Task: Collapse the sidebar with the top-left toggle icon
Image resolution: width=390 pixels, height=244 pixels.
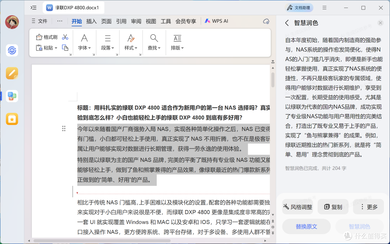Action: click(x=34, y=8)
